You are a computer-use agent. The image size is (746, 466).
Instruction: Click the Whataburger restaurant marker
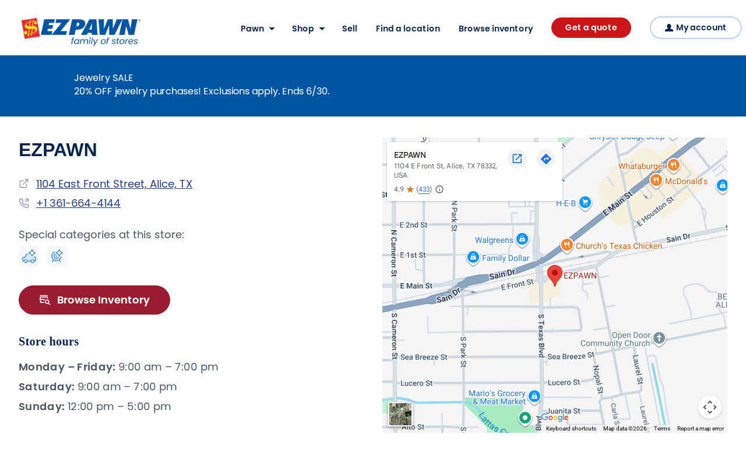[x=673, y=165]
